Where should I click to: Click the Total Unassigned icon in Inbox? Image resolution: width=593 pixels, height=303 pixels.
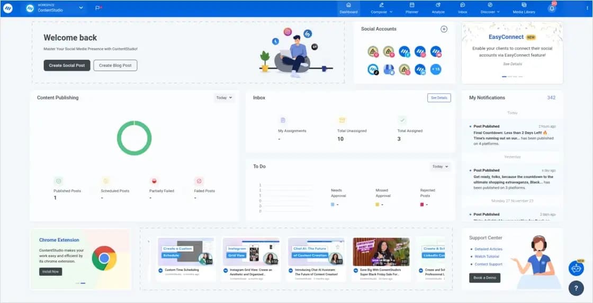[x=342, y=120]
